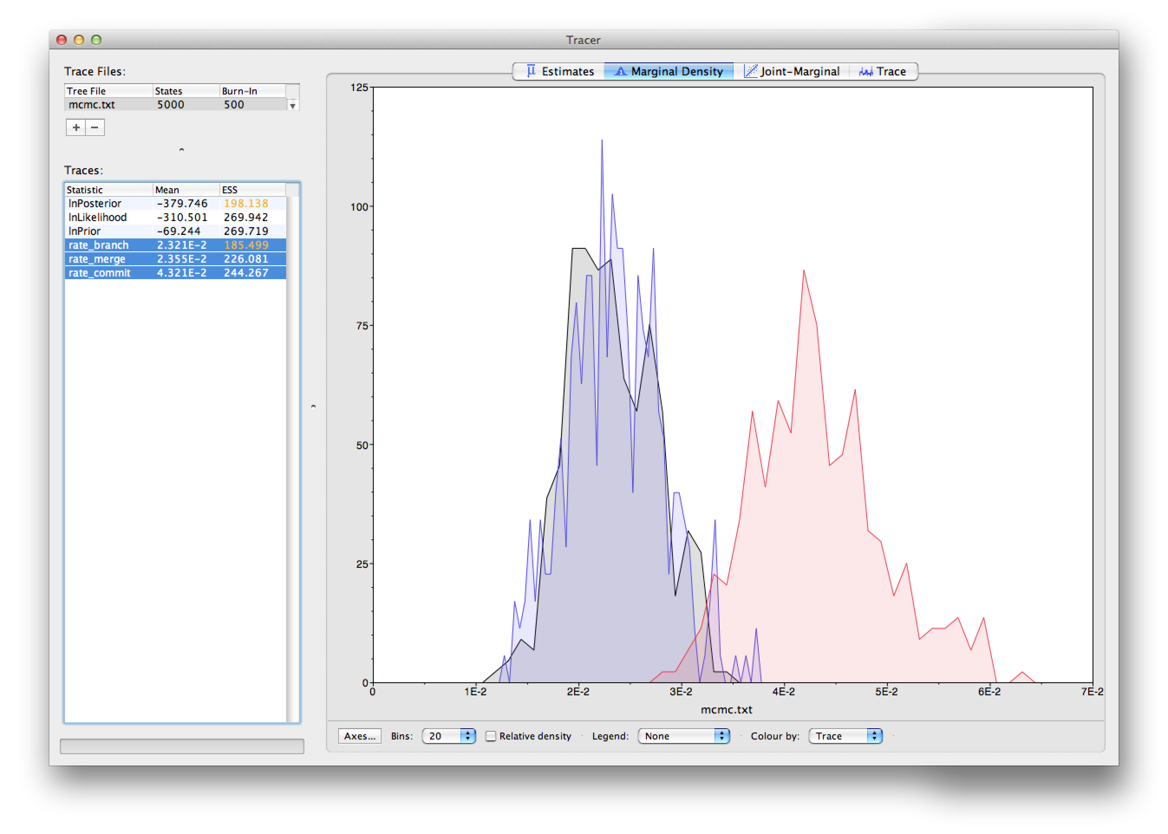The width and height of the screenshot is (1168, 834).
Task: Open the Bins dropdown
Action: pos(448,736)
